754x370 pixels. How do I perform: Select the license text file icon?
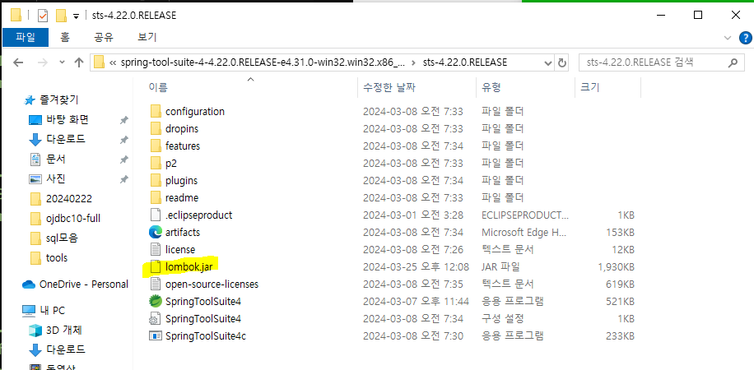(x=156, y=249)
